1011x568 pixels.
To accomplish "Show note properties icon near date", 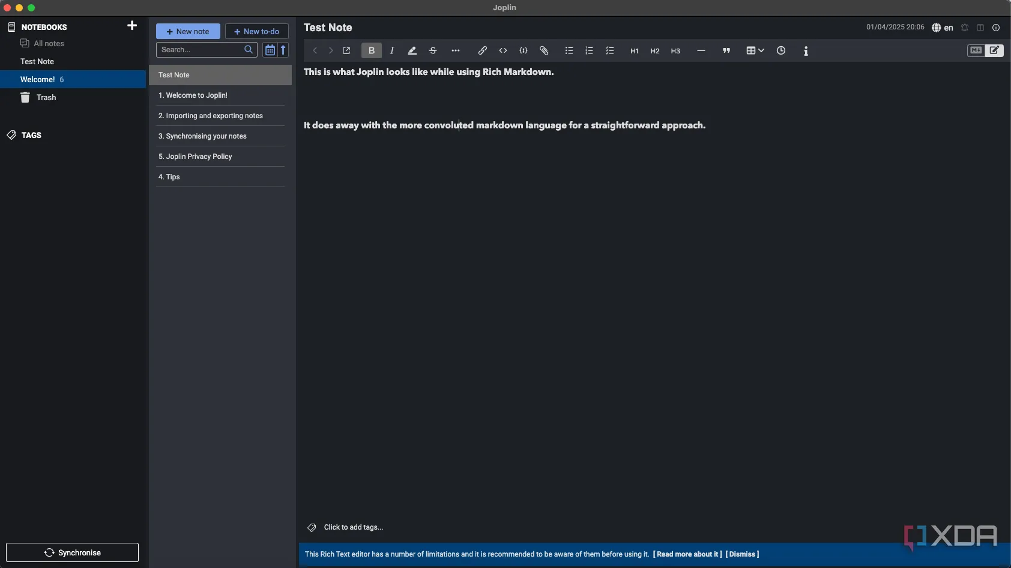I will [996, 28].
